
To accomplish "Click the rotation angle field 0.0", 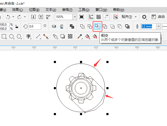I will (x=35, y=26).
